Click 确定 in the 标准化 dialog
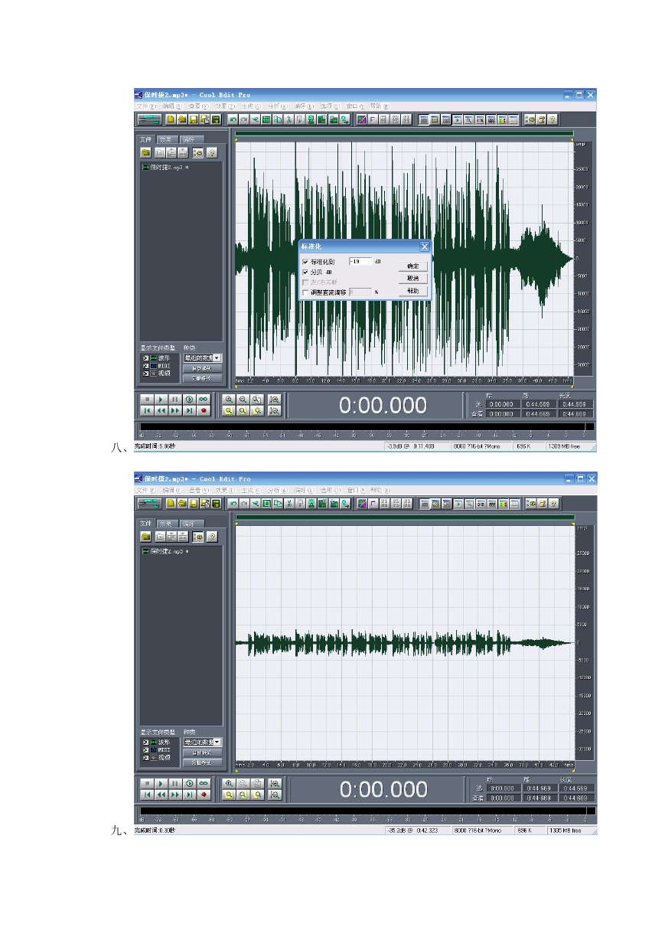Image resolution: width=665 pixels, height=940 pixels. coord(413,266)
